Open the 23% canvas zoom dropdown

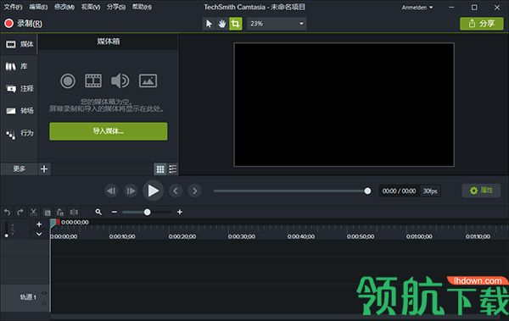tap(277, 24)
